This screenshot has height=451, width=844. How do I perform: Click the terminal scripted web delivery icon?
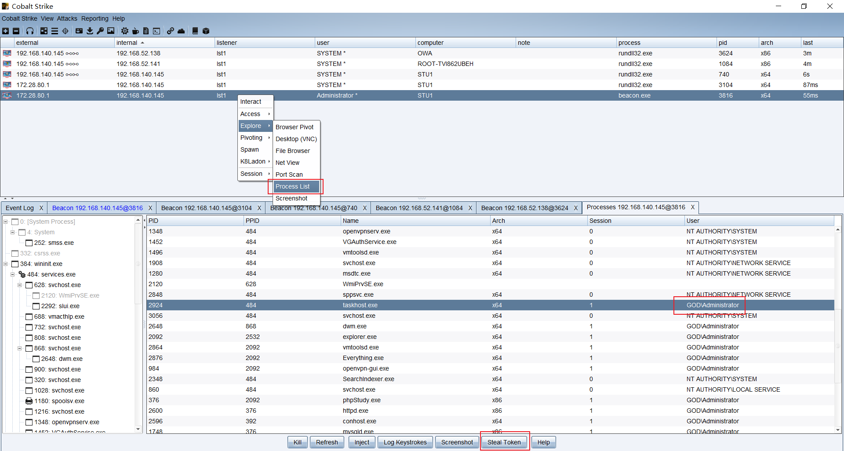click(156, 31)
